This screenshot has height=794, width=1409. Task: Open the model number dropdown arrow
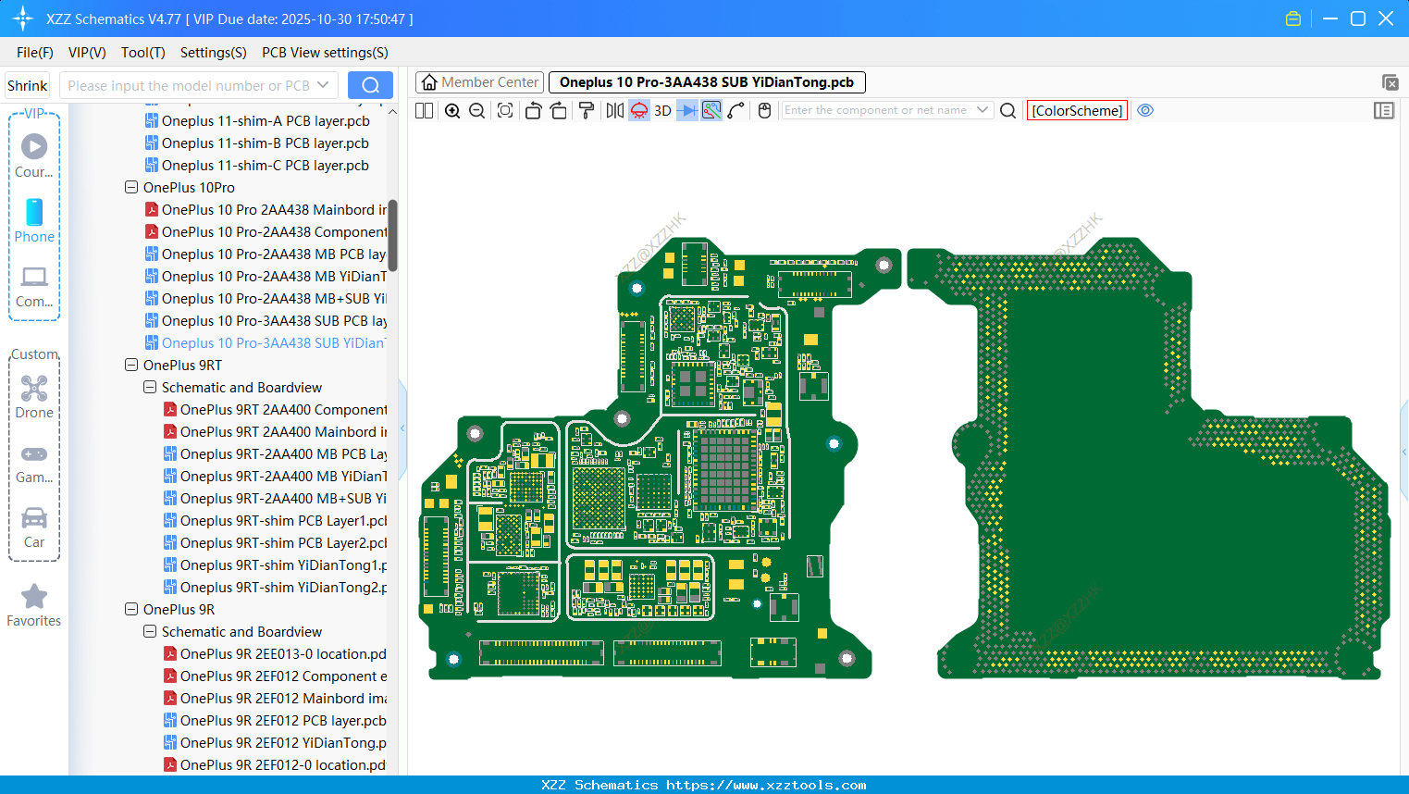[x=323, y=85]
